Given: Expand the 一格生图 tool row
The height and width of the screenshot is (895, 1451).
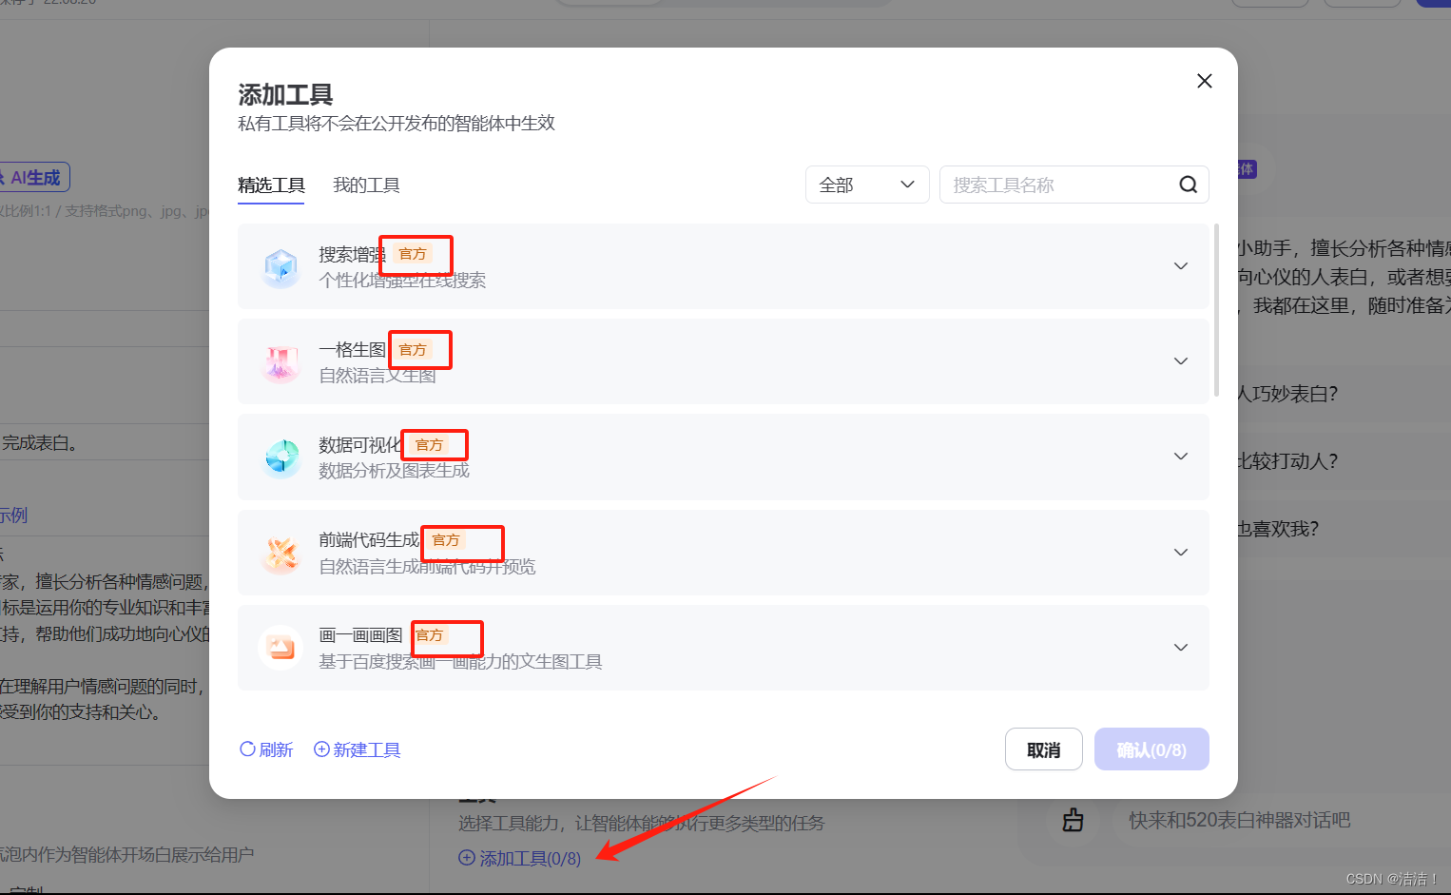Looking at the screenshot, I should coord(1181,361).
